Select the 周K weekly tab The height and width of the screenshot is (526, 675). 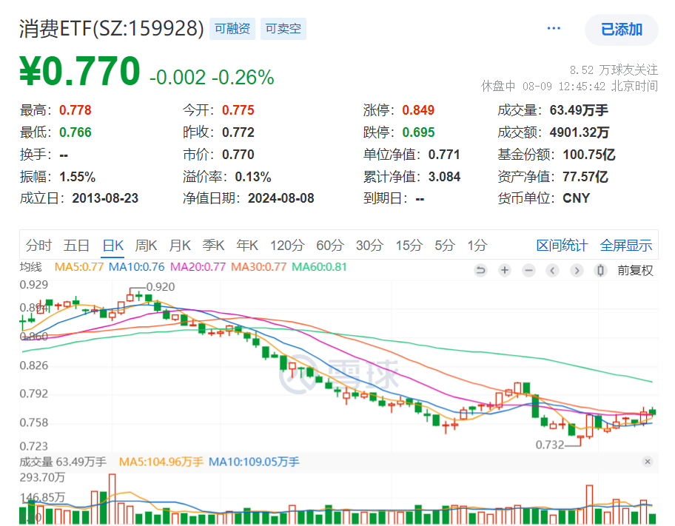coord(146,246)
